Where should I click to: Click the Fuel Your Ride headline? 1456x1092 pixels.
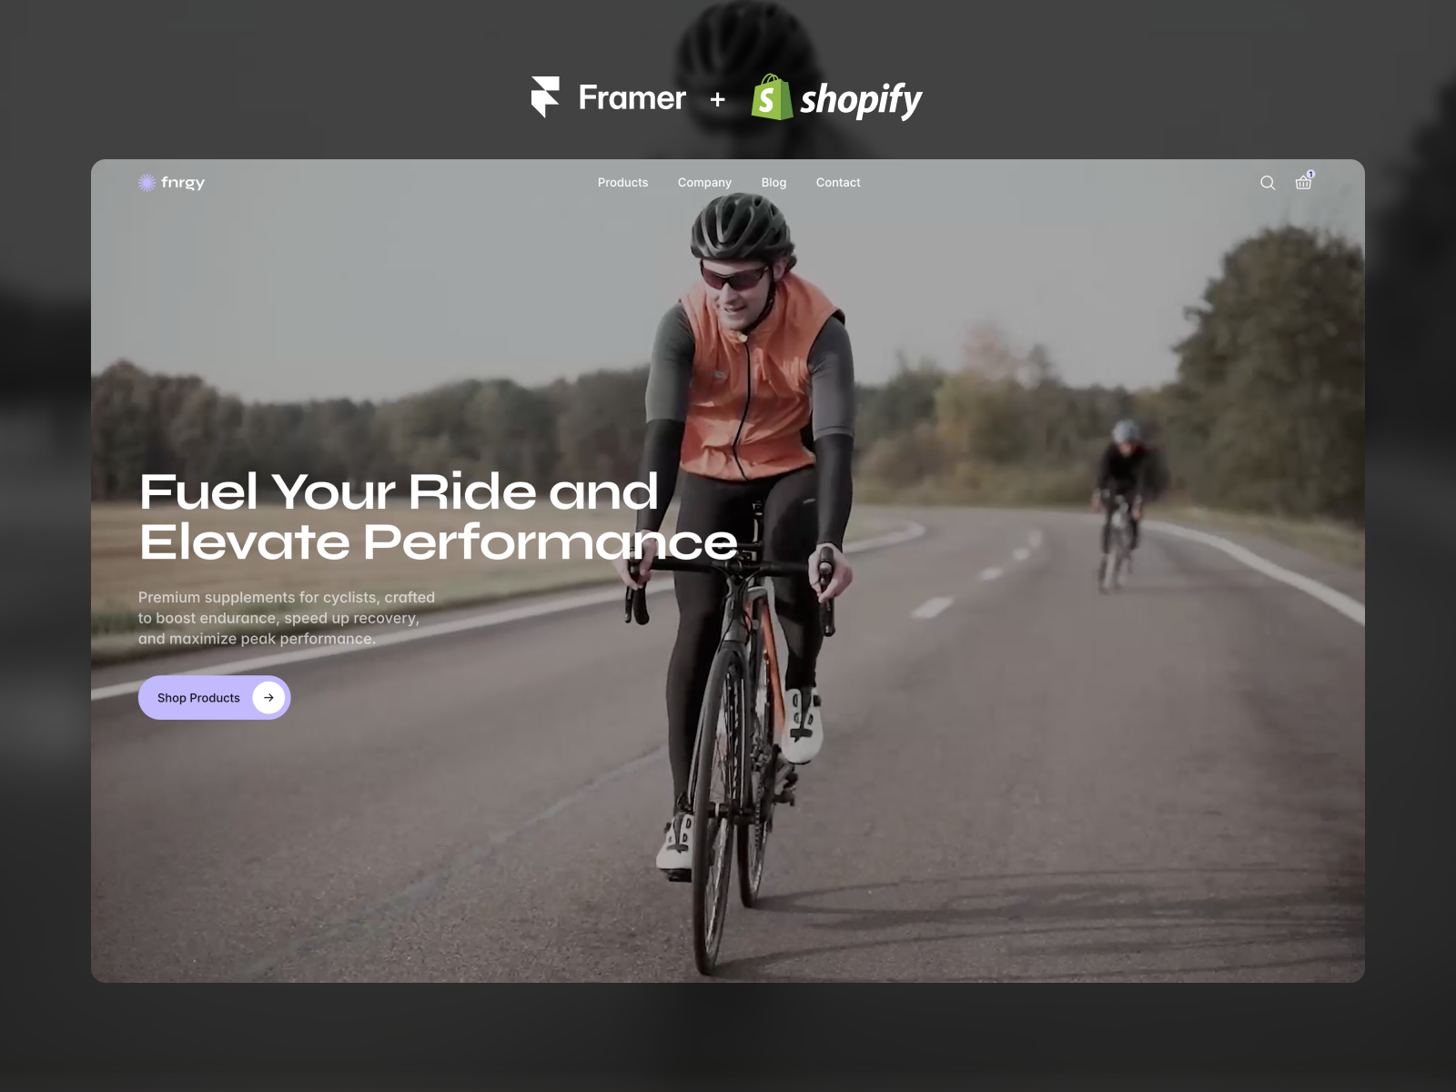tap(438, 517)
